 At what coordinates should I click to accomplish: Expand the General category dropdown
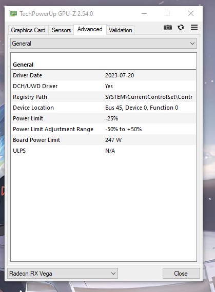[104, 44]
